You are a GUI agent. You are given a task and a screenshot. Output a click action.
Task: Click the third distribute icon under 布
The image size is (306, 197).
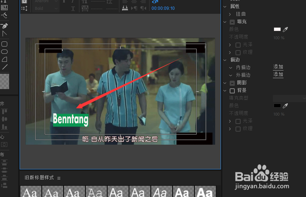pos(4,178)
